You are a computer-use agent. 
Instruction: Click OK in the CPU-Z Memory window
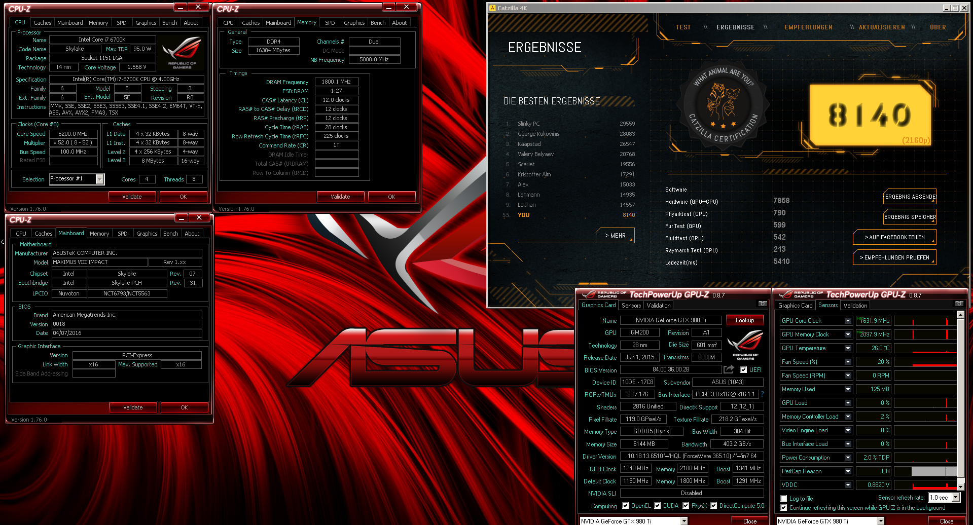coord(391,197)
